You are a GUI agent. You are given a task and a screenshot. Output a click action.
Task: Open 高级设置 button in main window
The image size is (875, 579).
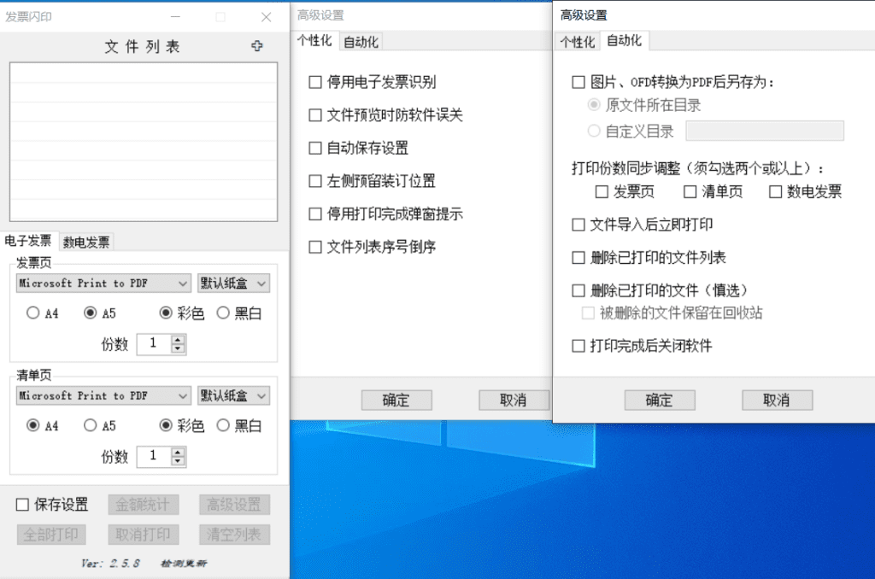pyautogui.click(x=234, y=505)
